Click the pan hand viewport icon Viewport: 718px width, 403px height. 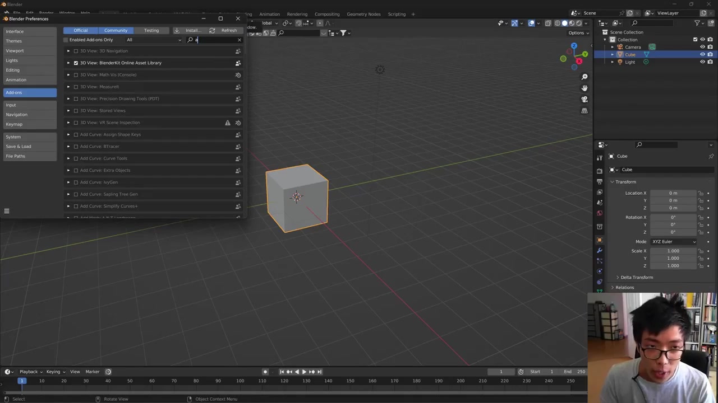pos(584,88)
